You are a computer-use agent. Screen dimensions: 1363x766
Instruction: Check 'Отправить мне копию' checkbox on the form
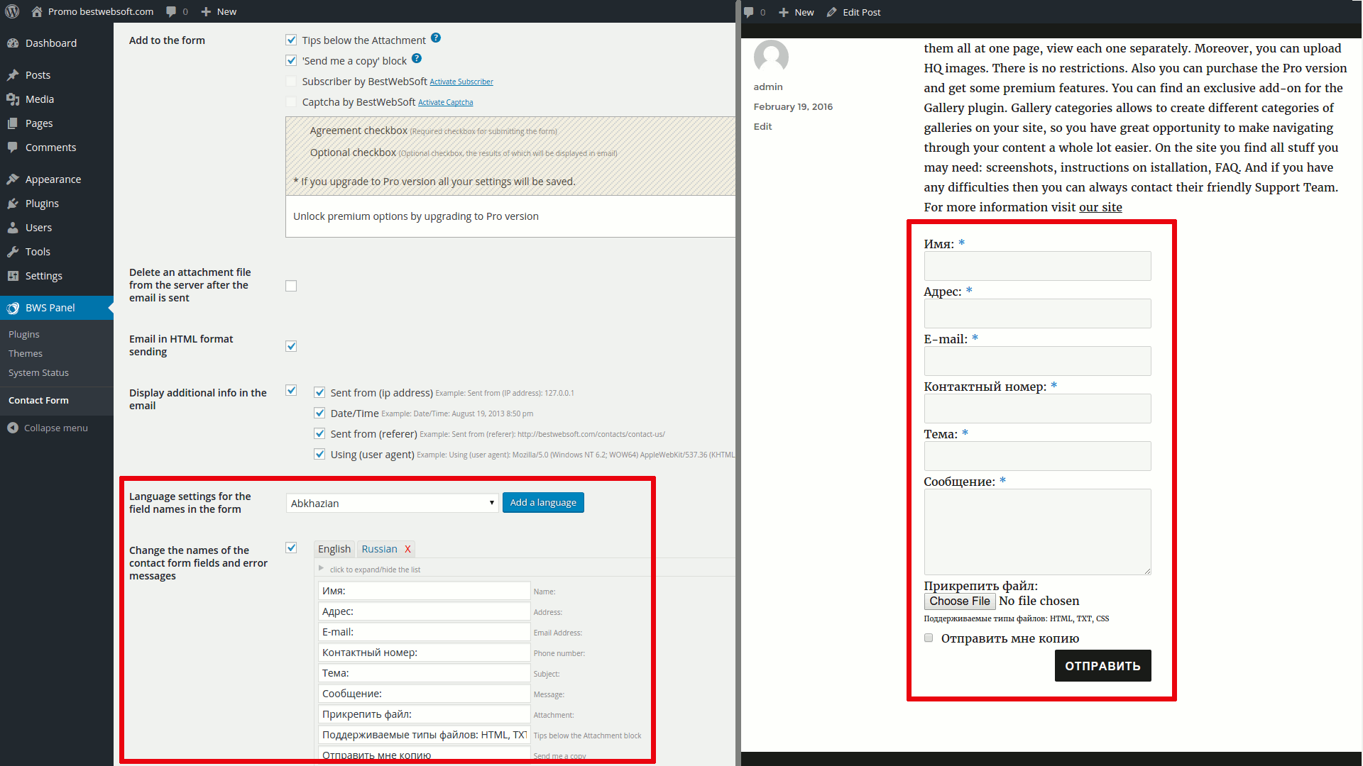pos(929,638)
